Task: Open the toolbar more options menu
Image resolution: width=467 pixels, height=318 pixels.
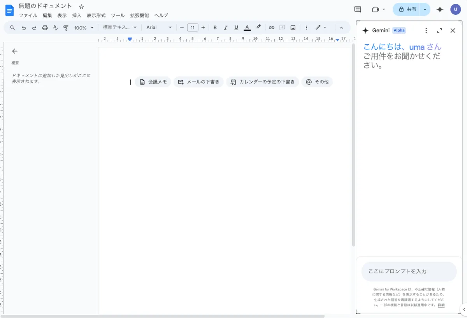Action: pyautogui.click(x=306, y=28)
